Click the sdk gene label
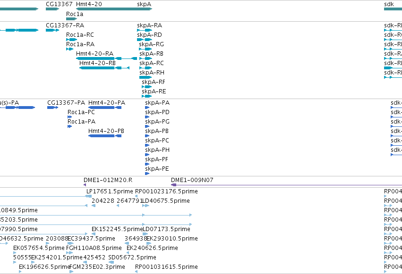 coord(389,4)
